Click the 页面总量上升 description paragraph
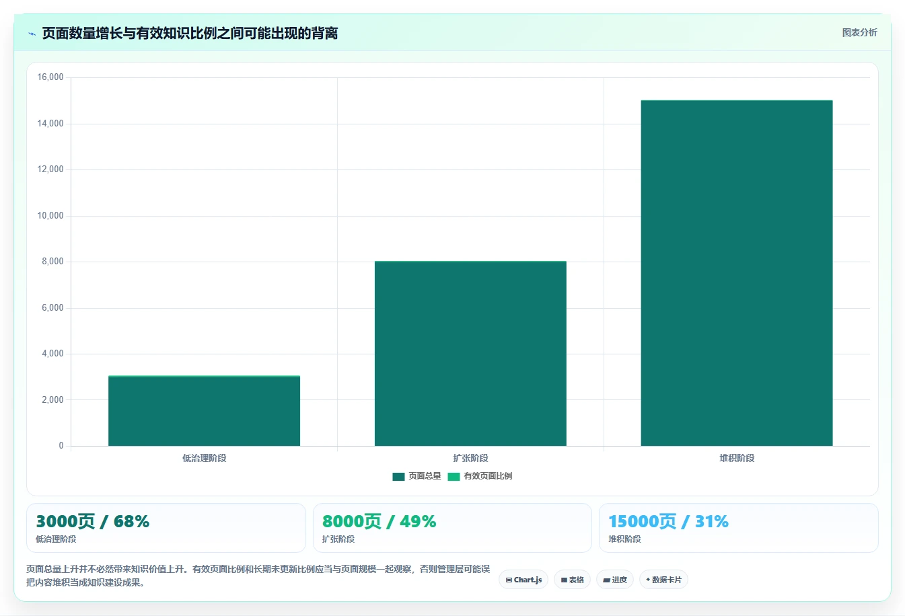The height and width of the screenshot is (616, 905). click(x=258, y=576)
